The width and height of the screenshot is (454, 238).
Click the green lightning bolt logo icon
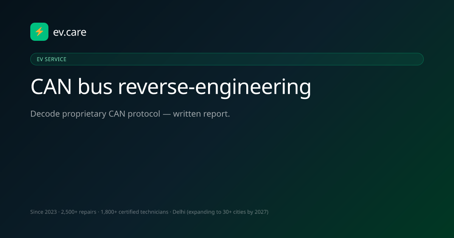coord(39,32)
